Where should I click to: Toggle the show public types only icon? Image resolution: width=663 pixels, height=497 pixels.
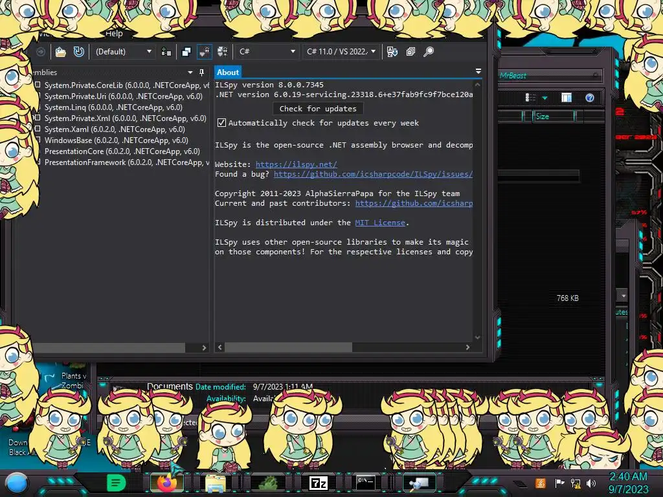point(186,52)
